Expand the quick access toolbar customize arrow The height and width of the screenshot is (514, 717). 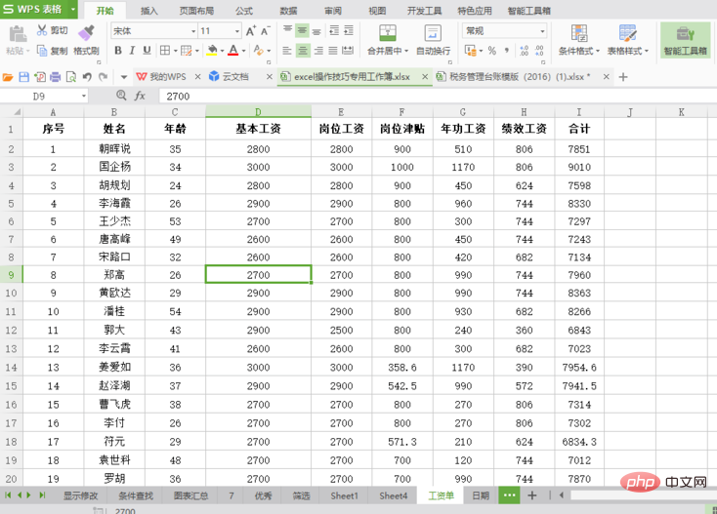(x=123, y=77)
